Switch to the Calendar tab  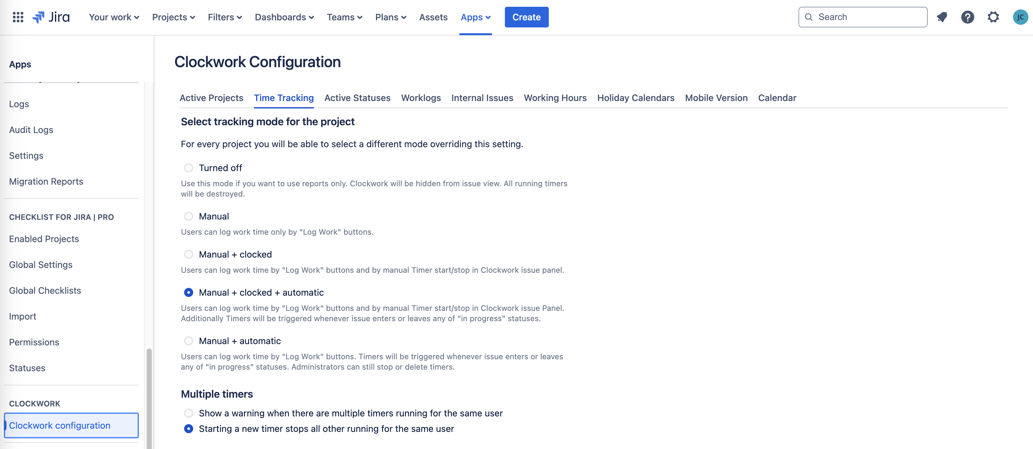(x=777, y=98)
